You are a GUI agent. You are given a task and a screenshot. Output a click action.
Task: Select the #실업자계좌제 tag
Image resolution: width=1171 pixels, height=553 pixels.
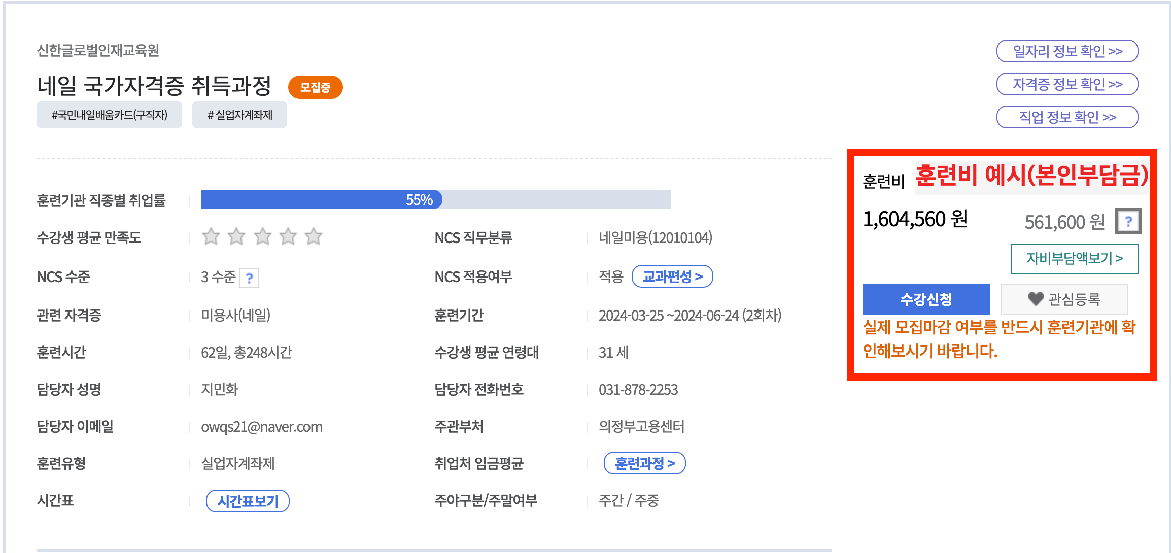pyautogui.click(x=239, y=115)
